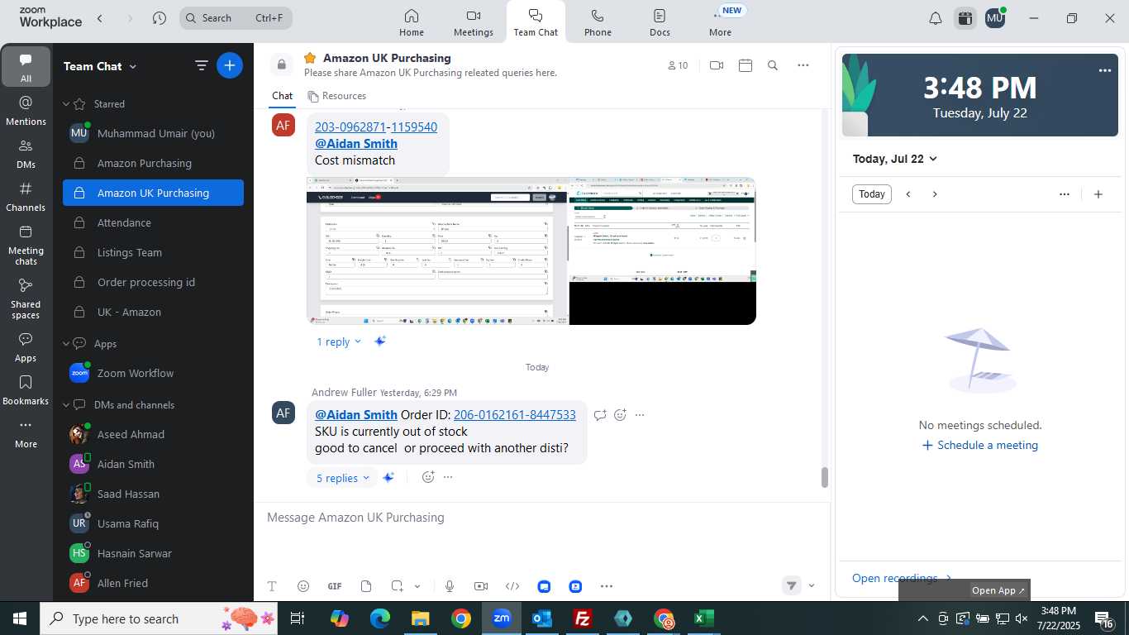1129x635 pixels.
Task: Click the Today button in calendar panel
Action: tap(872, 194)
